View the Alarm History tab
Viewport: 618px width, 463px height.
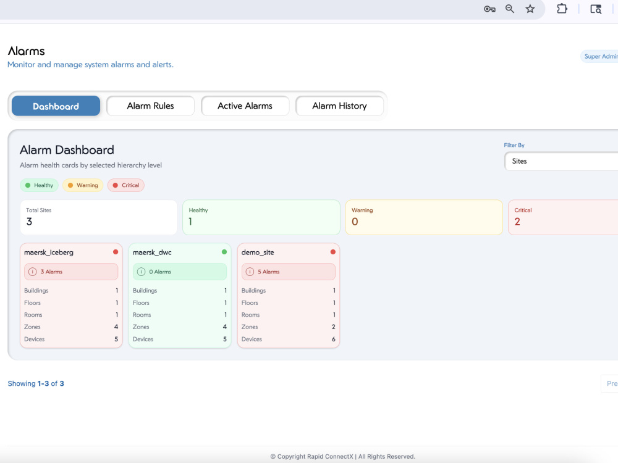340,106
